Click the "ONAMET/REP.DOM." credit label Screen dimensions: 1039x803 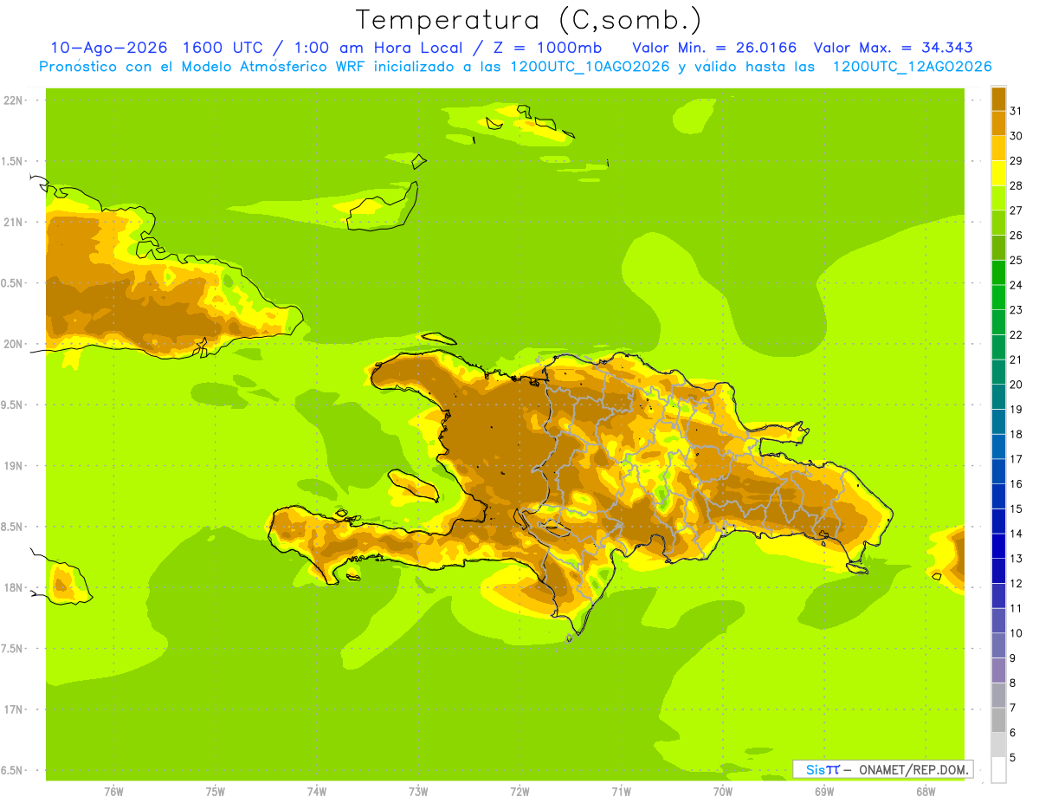pyautogui.click(x=913, y=769)
